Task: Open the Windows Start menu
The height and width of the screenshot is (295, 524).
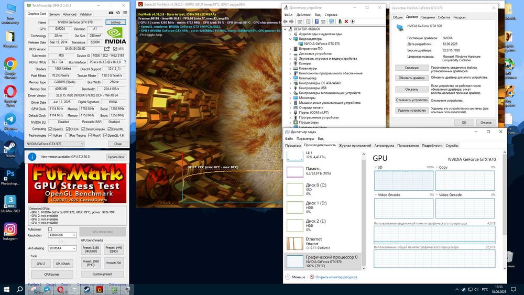Action: [6, 289]
